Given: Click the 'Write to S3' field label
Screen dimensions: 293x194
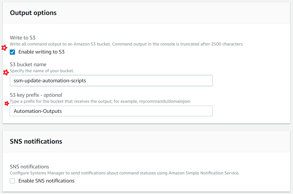Looking at the screenshot, I should pos(22,38).
